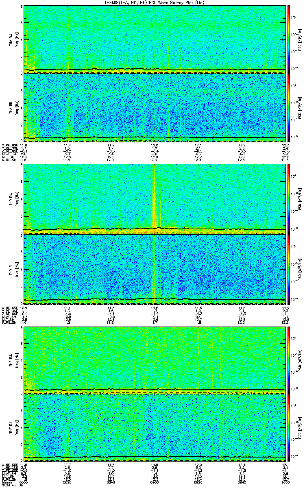Click the THE BL spectrogram panel
Viewport: 305px width, 488px height.
click(155, 359)
